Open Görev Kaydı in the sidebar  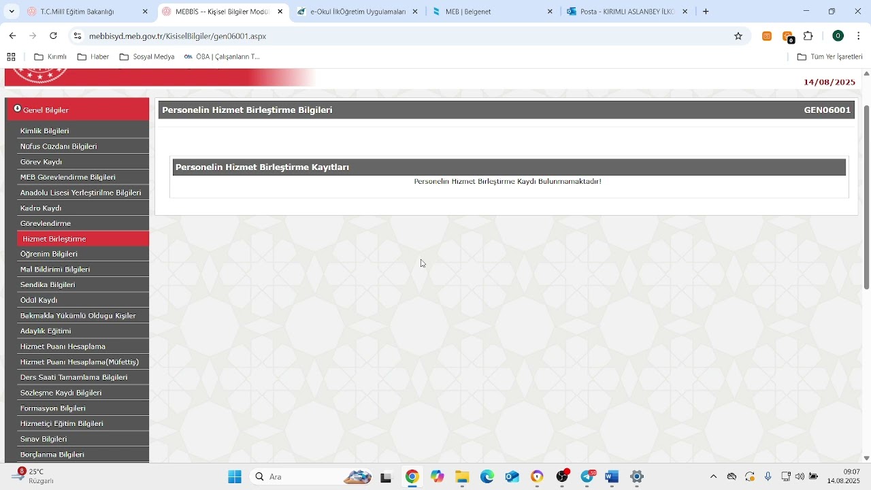(x=83, y=162)
